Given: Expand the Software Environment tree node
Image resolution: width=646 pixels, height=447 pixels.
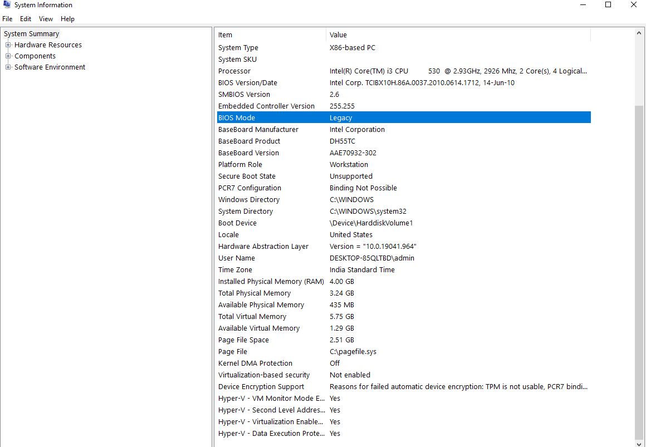Looking at the screenshot, I should (8, 67).
